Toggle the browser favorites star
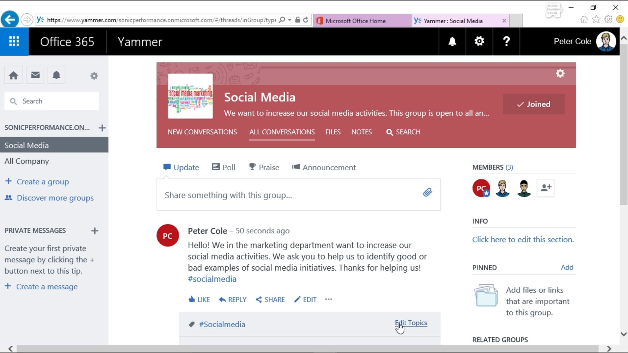Viewport: 628px width, 353px height. tap(596, 19)
